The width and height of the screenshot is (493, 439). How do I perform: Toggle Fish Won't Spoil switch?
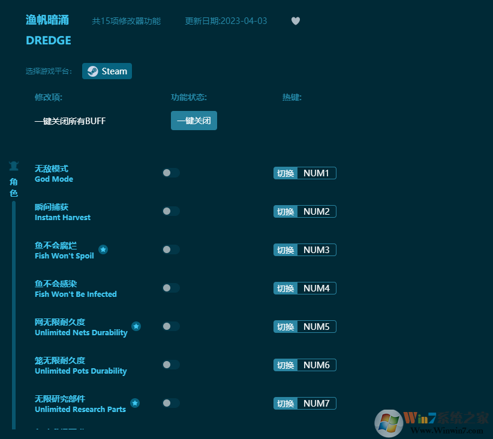point(171,249)
